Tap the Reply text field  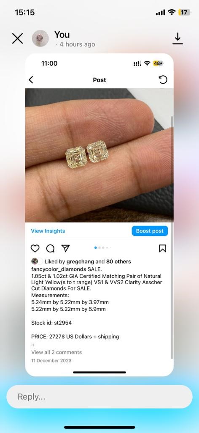(x=99, y=397)
